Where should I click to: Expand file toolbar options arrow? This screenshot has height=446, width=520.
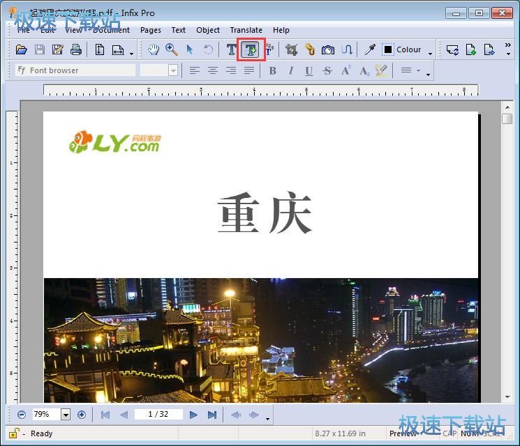(x=132, y=53)
